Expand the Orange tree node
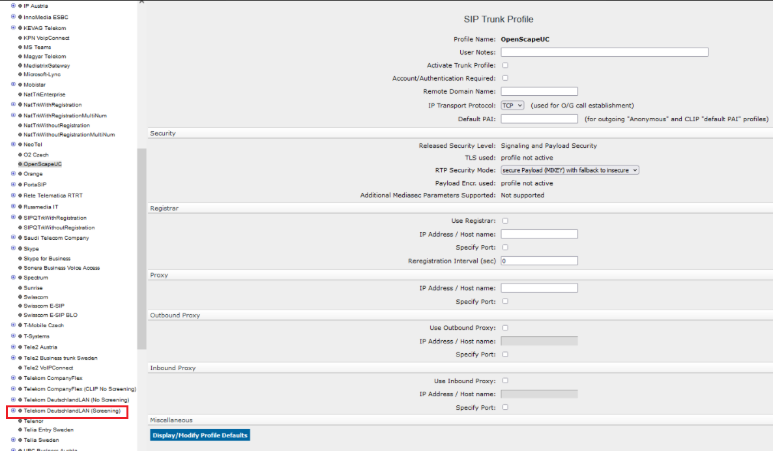 [13, 173]
